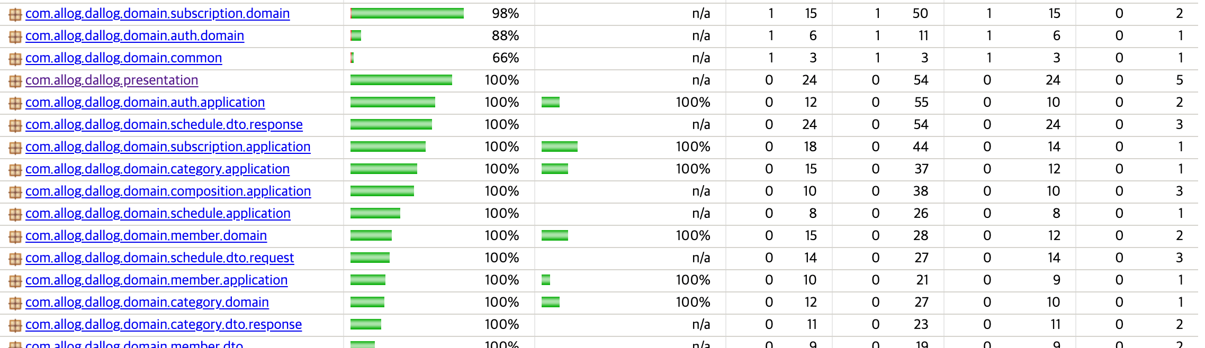This screenshot has height=348, width=1205.
Task: Open com.allog.dallog.domain.category.application package link
Action: coord(157,169)
